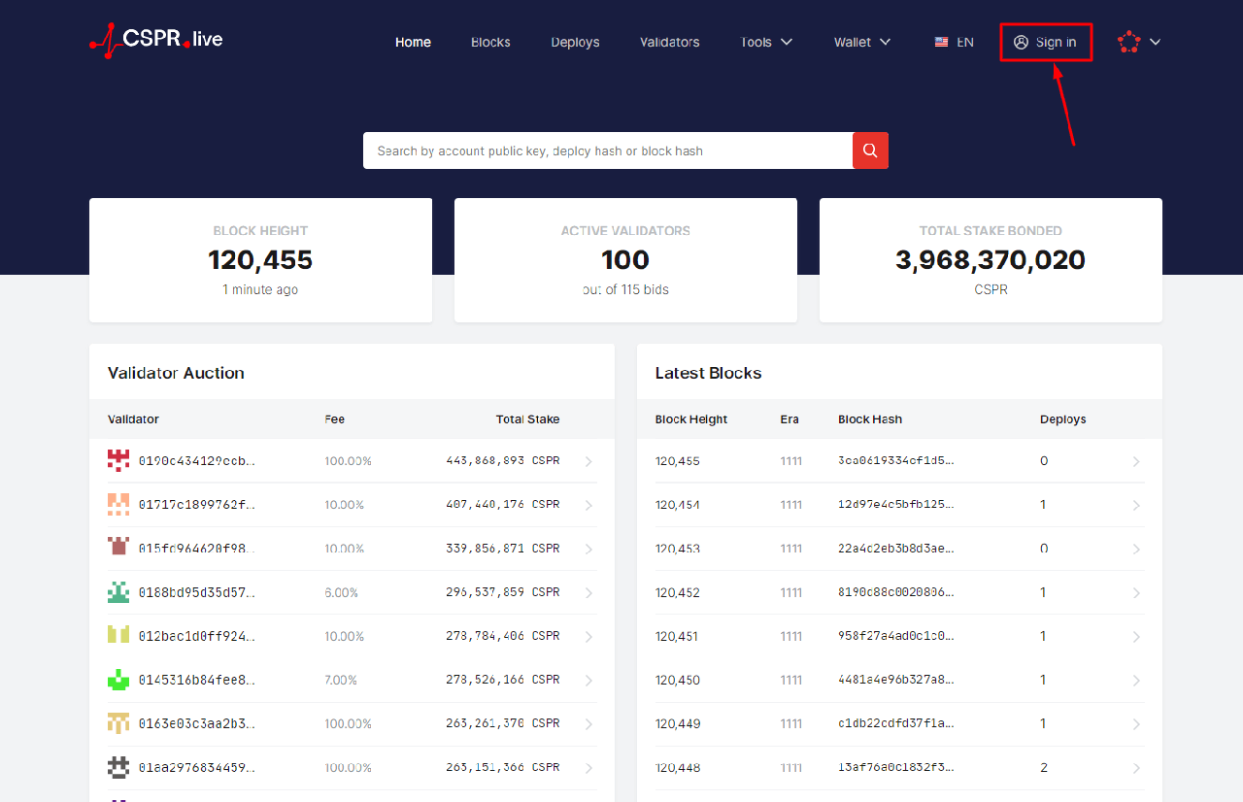Click the Validator Auction heading
This screenshot has height=802, width=1243.
click(x=176, y=373)
